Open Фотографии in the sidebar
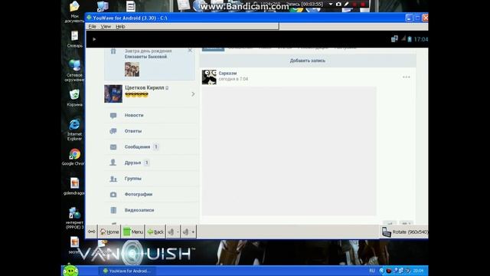 pos(152,194)
